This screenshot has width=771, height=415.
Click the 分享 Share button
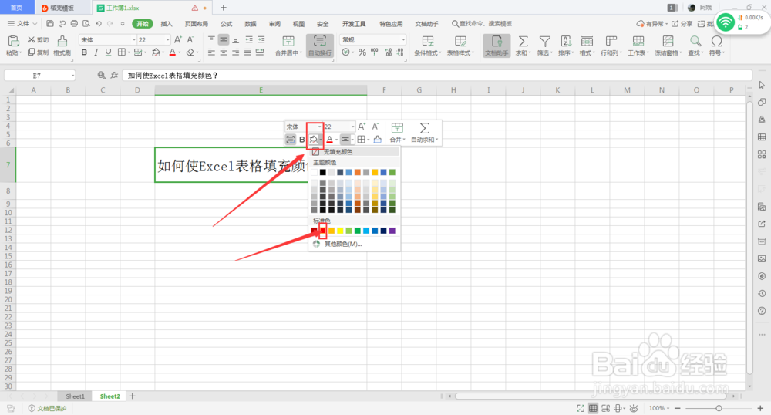pos(682,24)
